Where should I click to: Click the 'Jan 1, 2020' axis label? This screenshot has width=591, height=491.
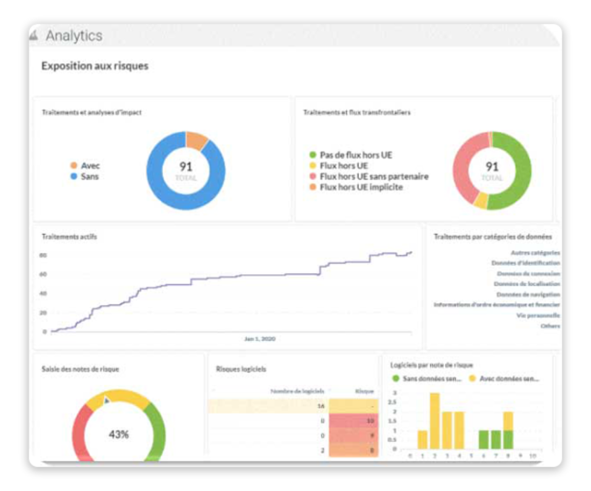tap(259, 339)
